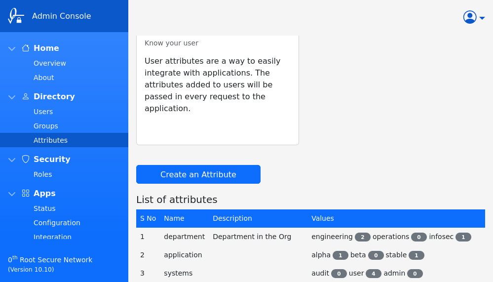Click the engineering value count badge
This screenshot has height=282, width=493.
(362, 237)
